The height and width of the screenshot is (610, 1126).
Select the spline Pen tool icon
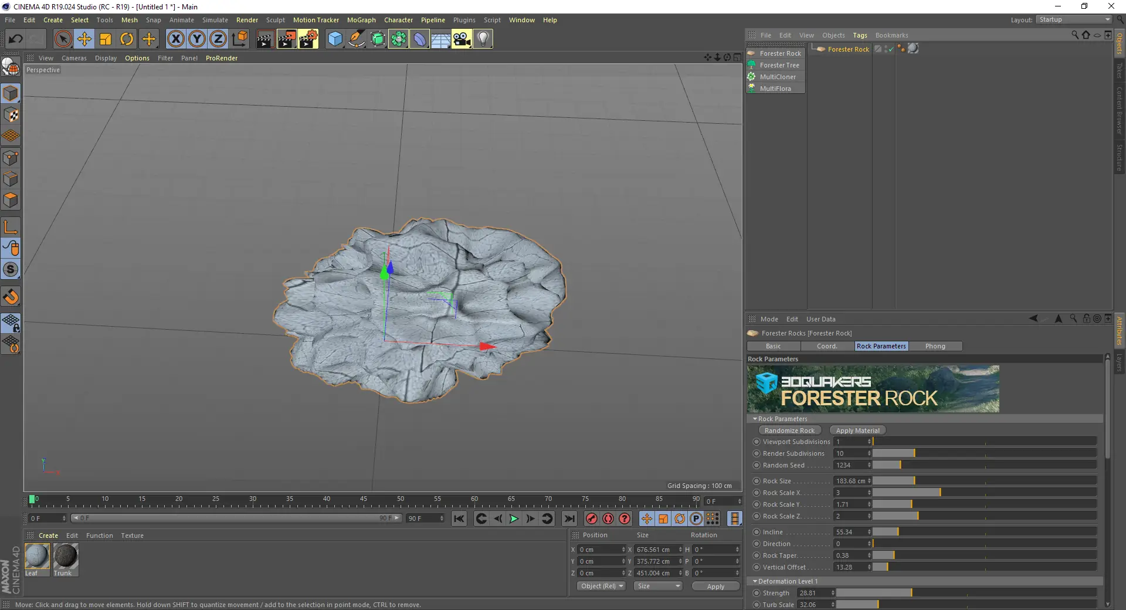356,39
